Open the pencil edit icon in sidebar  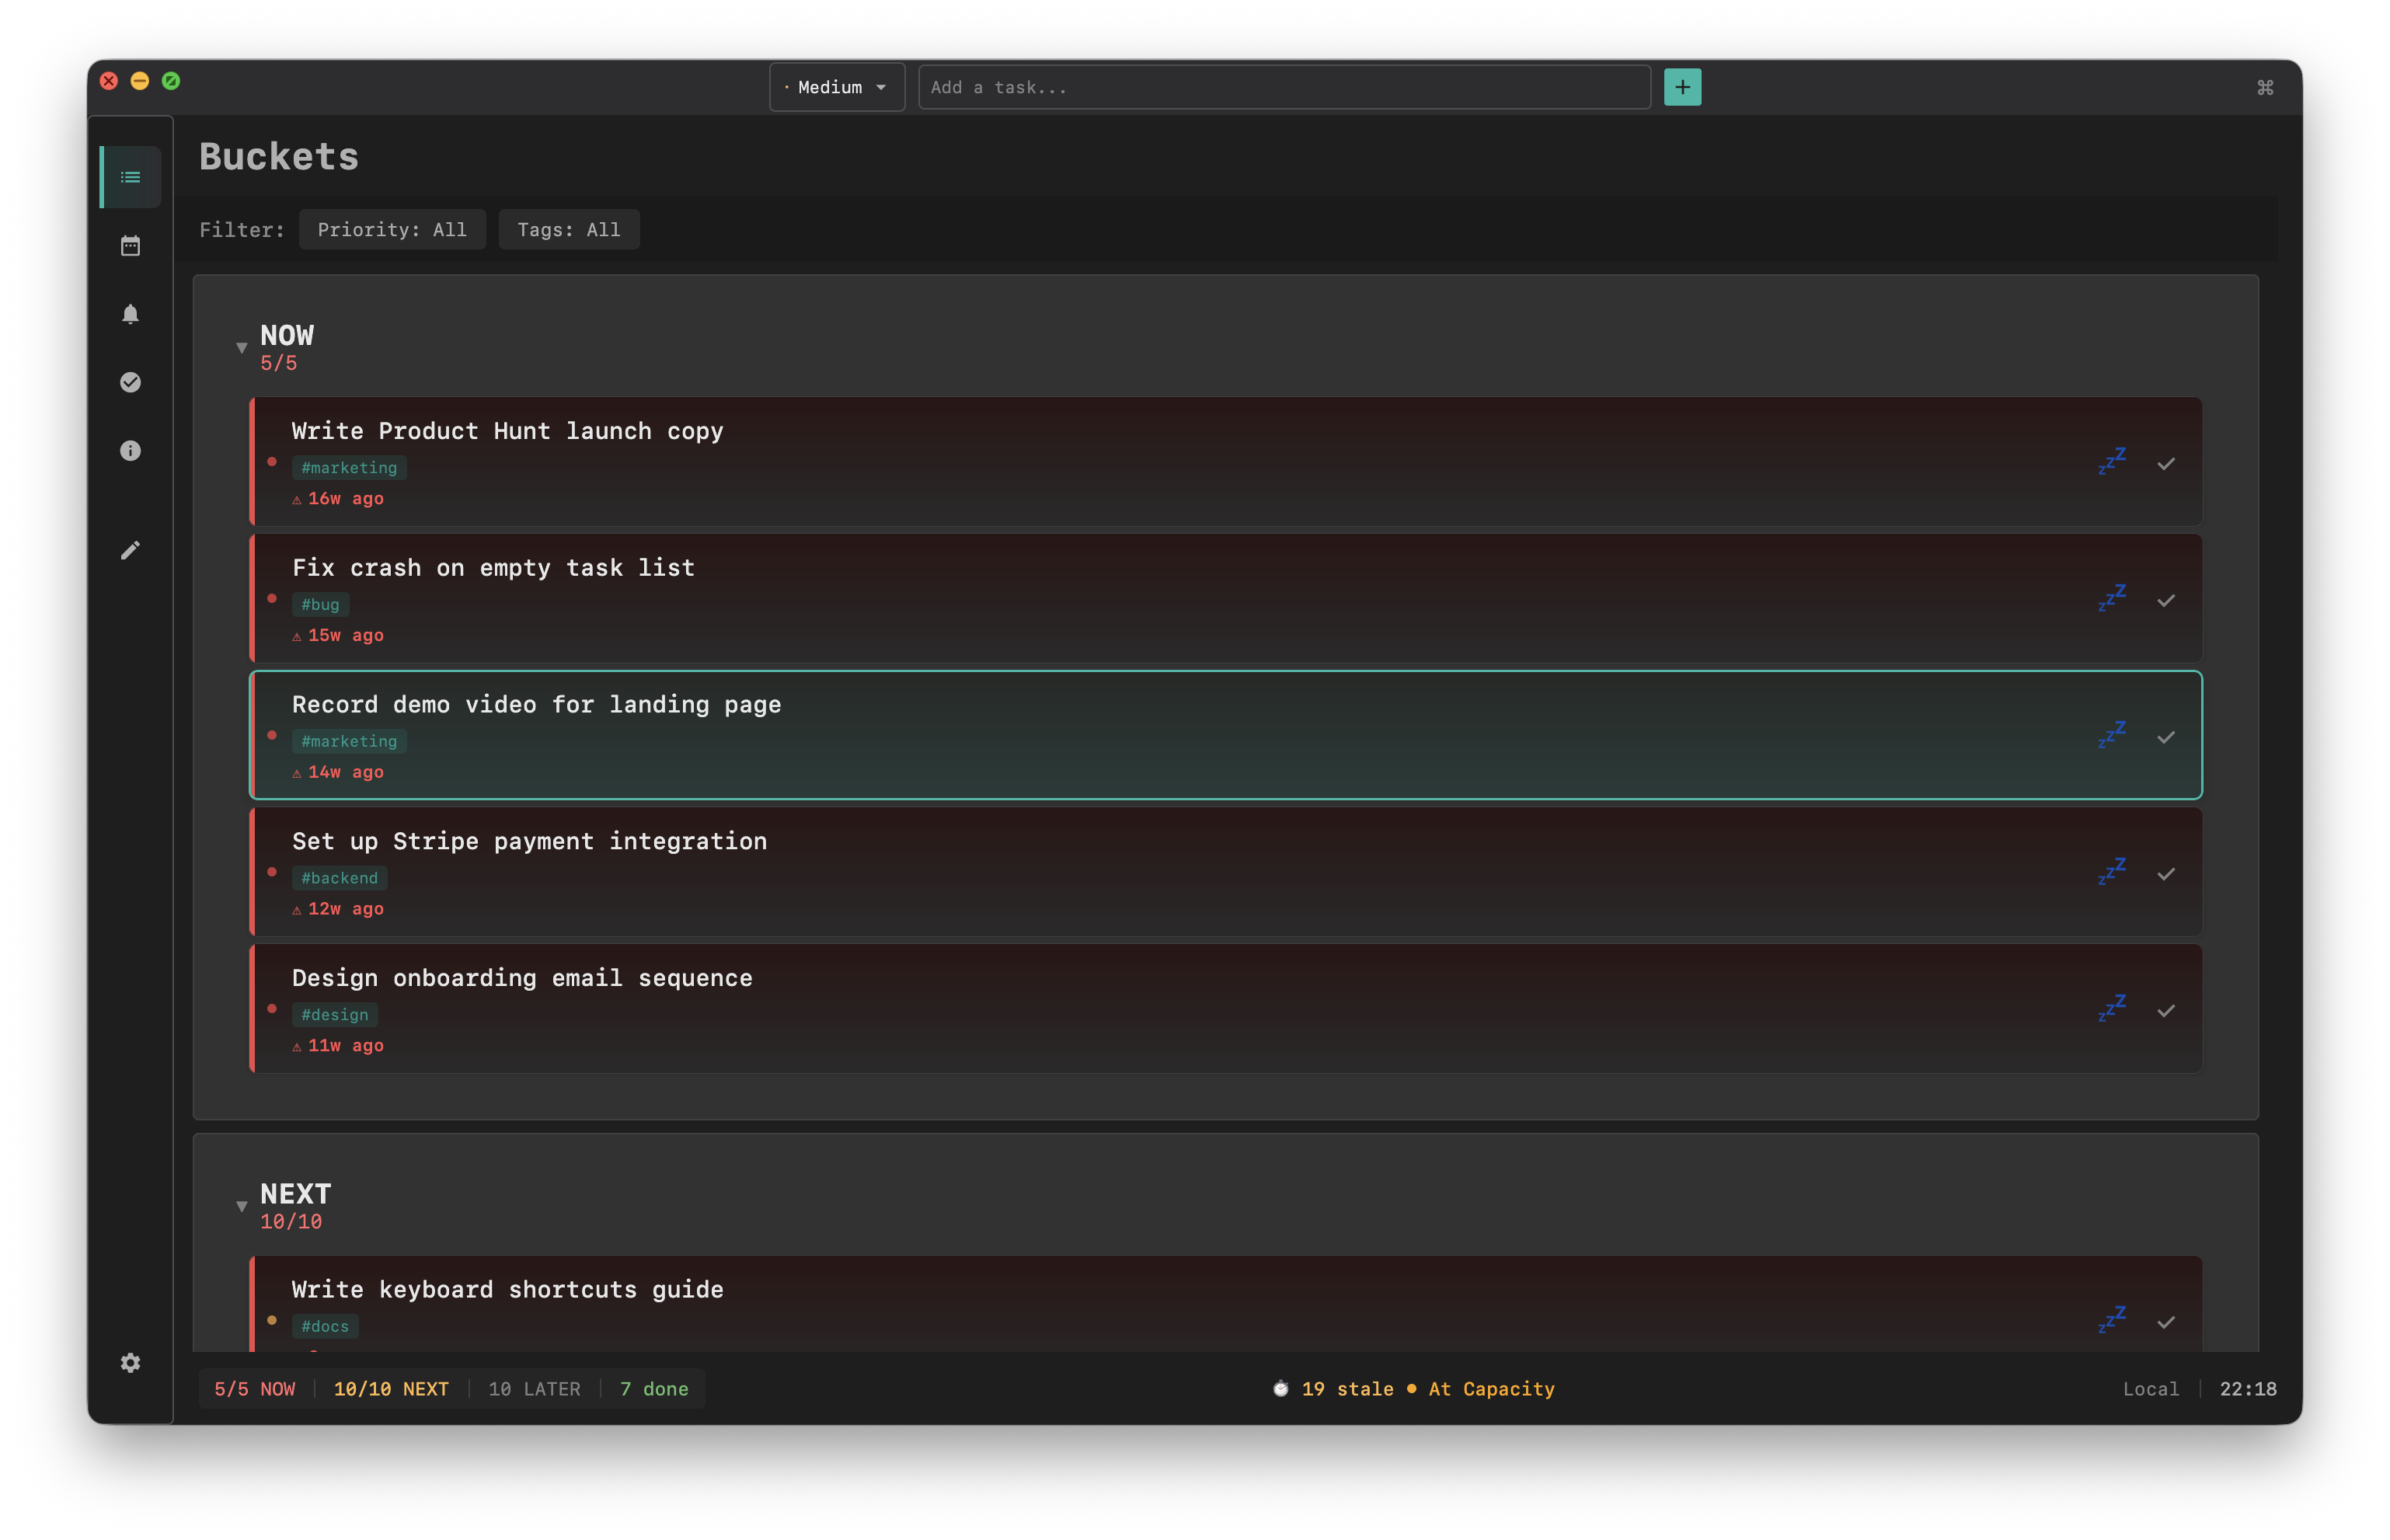pyautogui.click(x=130, y=550)
